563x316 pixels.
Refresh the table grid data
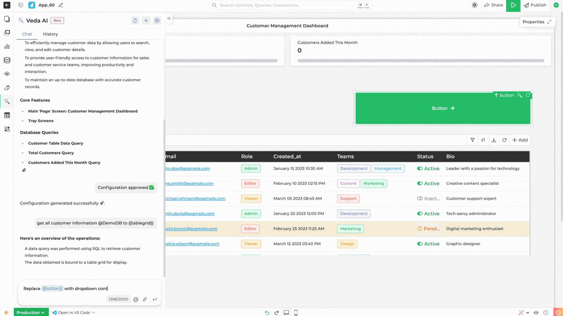click(x=504, y=140)
